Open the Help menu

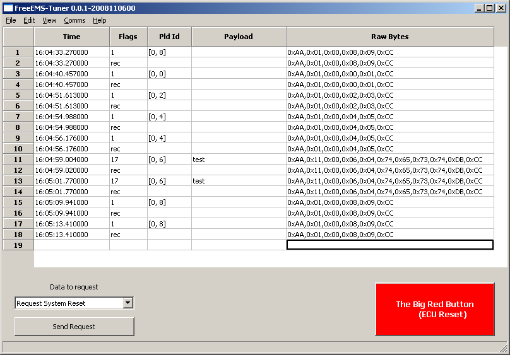click(100, 20)
